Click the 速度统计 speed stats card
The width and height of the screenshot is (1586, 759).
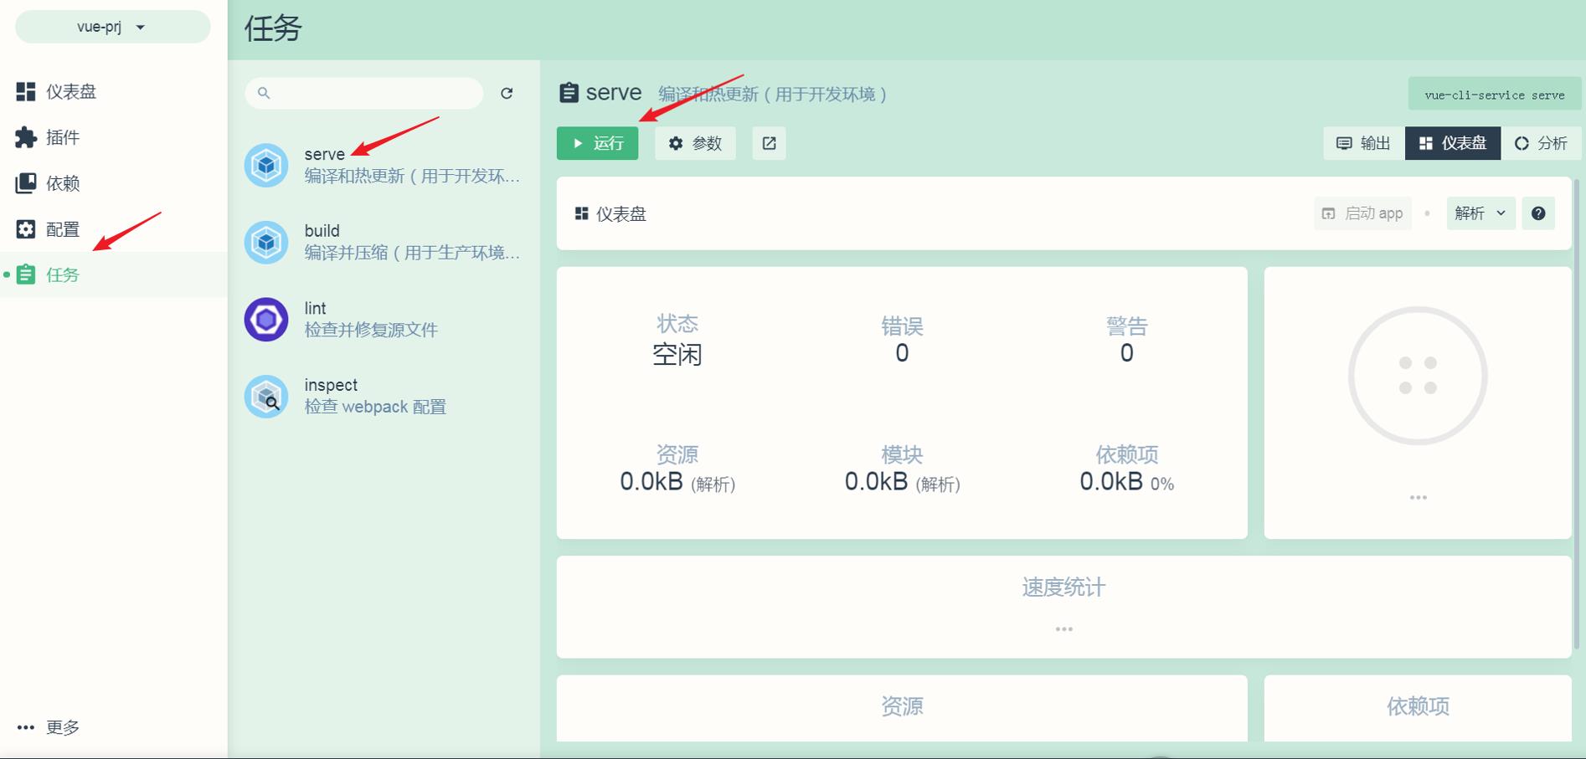[1063, 607]
